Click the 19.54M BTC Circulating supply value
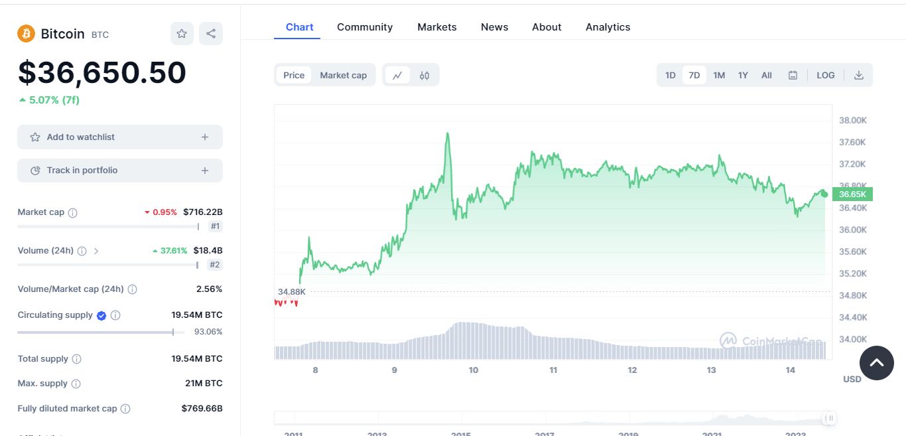The image size is (906, 436). tap(197, 315)
